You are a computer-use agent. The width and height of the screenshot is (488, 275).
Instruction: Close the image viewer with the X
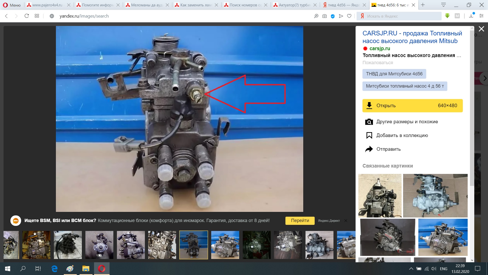coord(481,29)
